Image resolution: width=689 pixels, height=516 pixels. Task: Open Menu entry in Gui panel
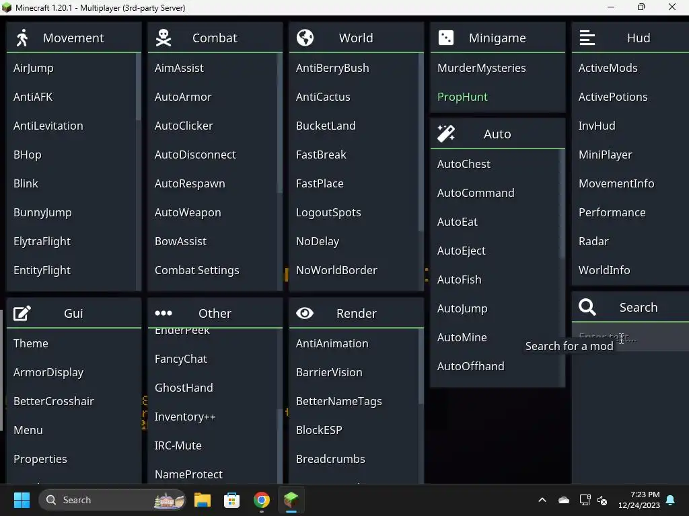click(x=74, y=430)
